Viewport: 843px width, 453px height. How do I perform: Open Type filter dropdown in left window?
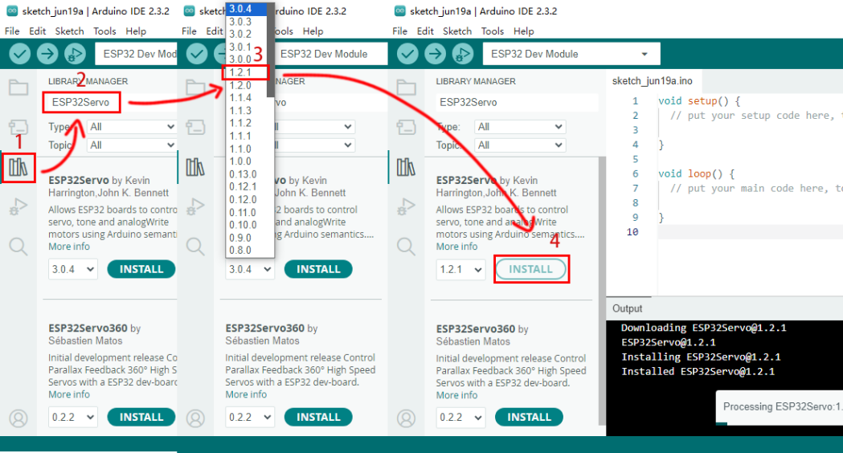[132, 127]
